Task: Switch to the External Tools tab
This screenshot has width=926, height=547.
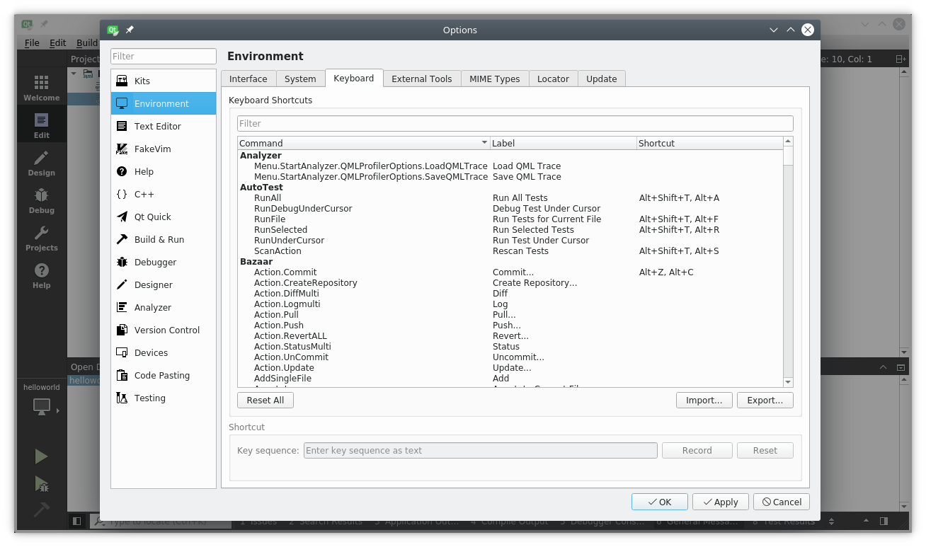Action: tap(421, 79)
